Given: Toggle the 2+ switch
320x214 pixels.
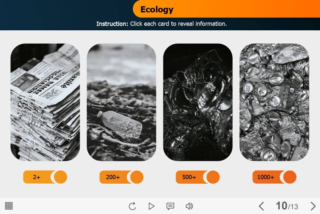Looking at the screenshot, I should pos(45,177).
